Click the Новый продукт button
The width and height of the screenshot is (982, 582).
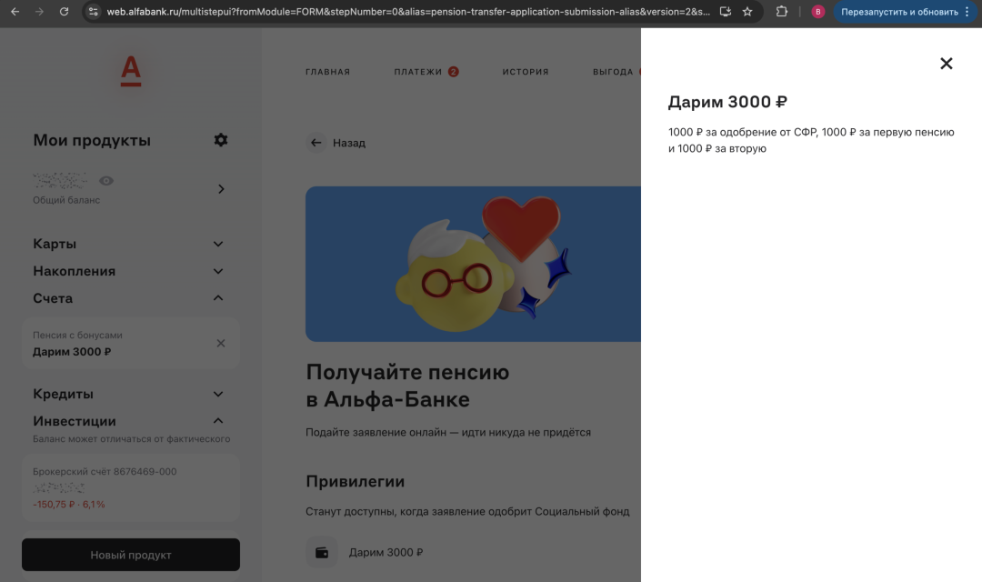click(130, 554)
